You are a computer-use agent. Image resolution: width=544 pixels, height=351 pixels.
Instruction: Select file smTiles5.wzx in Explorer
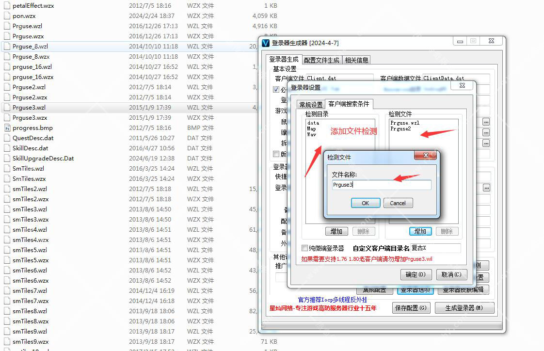click(31, 260)
